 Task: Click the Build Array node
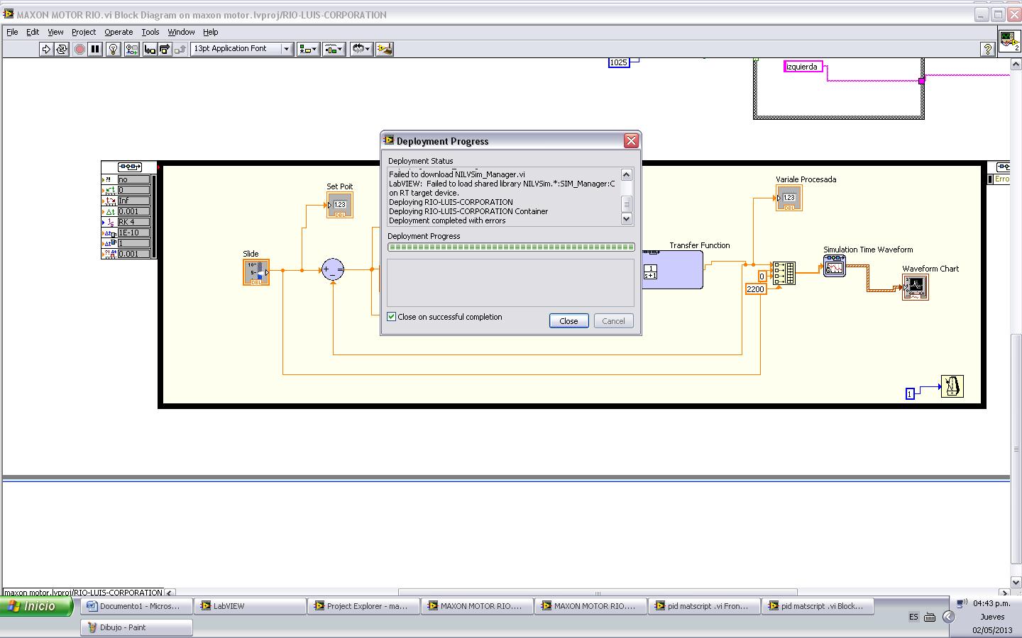pyautogui.click(x=784, y=273)
